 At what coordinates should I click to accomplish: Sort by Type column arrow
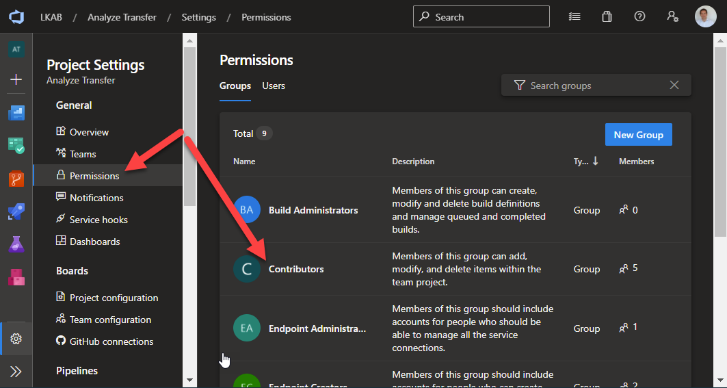(x=595, y=161)
